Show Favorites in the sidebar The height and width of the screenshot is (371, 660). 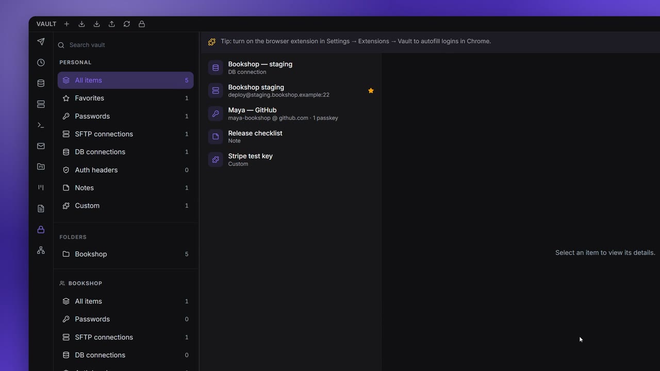[x=125, y=98]
